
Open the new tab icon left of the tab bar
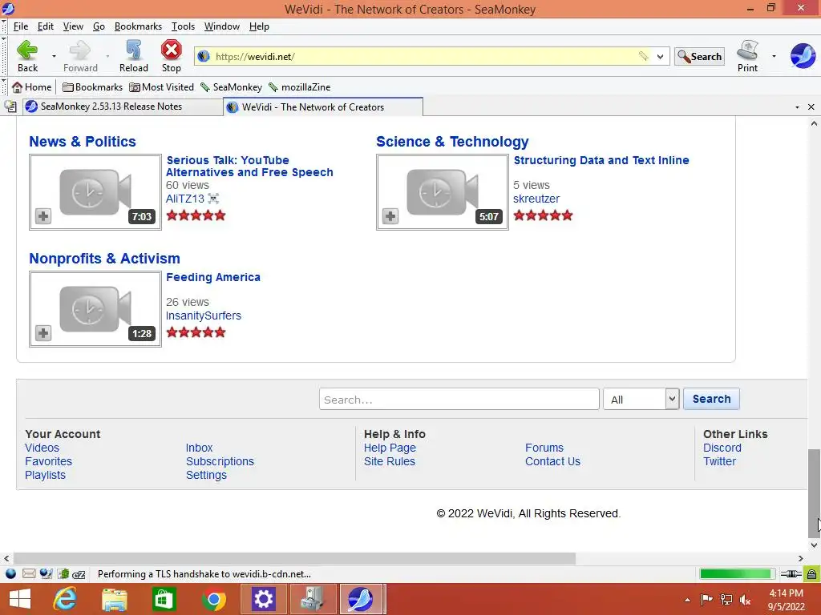click(10, 107)
